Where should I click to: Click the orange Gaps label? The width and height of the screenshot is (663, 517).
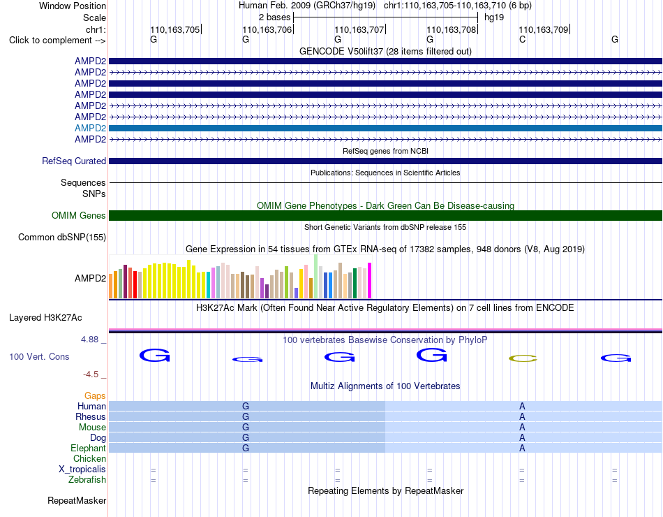coord(95,395)
